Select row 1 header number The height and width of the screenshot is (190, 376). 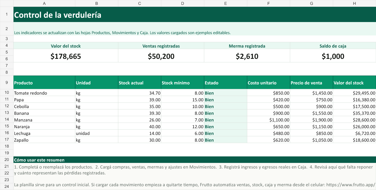(x=7, y=15)
